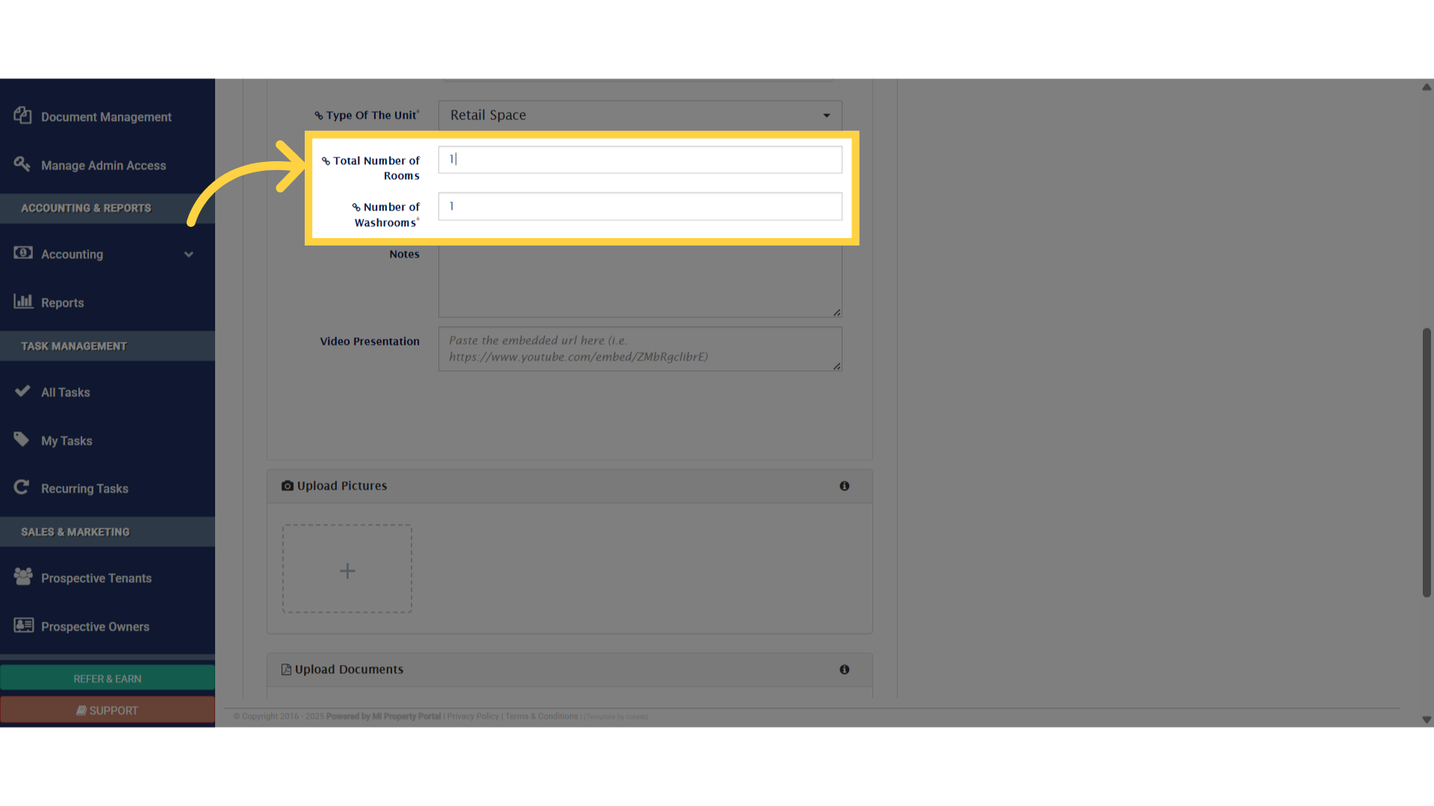Viewport: 1434px width, 806px height.
Task: Click the Reports bar chart icon
Action: (23, 302)
